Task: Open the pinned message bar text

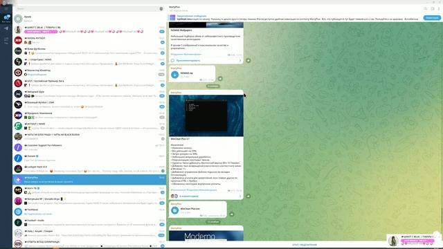Action: (x=297, y=17)
